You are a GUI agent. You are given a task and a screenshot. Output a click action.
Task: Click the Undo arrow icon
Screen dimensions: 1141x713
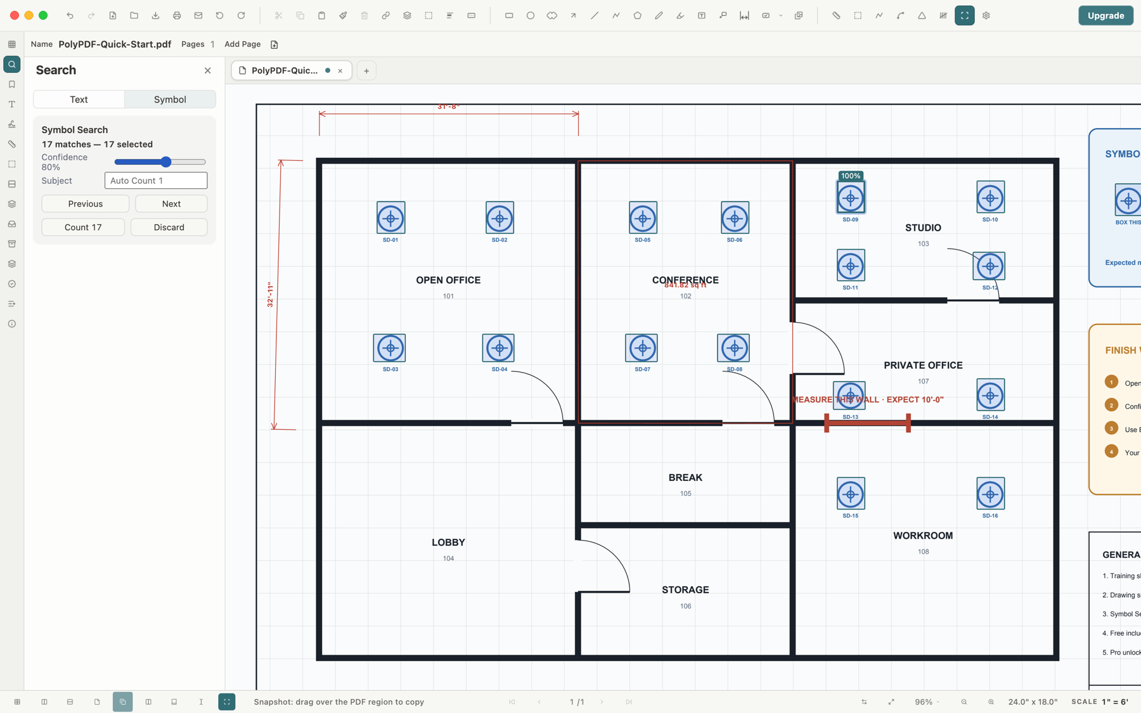point(70,16)
